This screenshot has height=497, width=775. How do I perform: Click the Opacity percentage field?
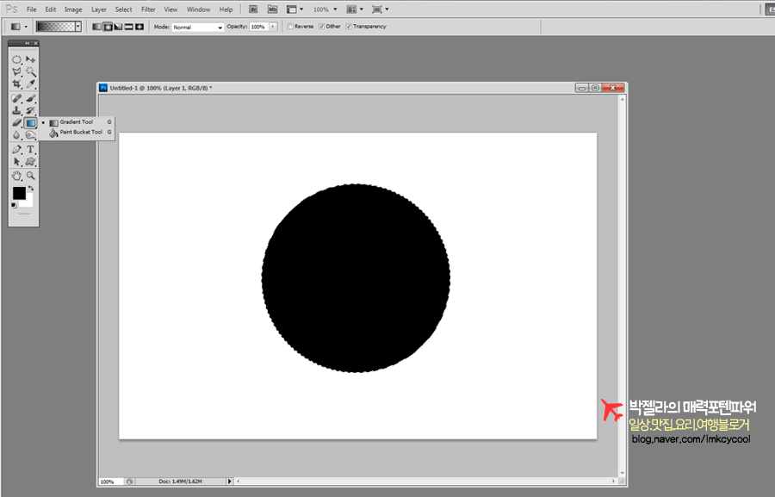258,28
